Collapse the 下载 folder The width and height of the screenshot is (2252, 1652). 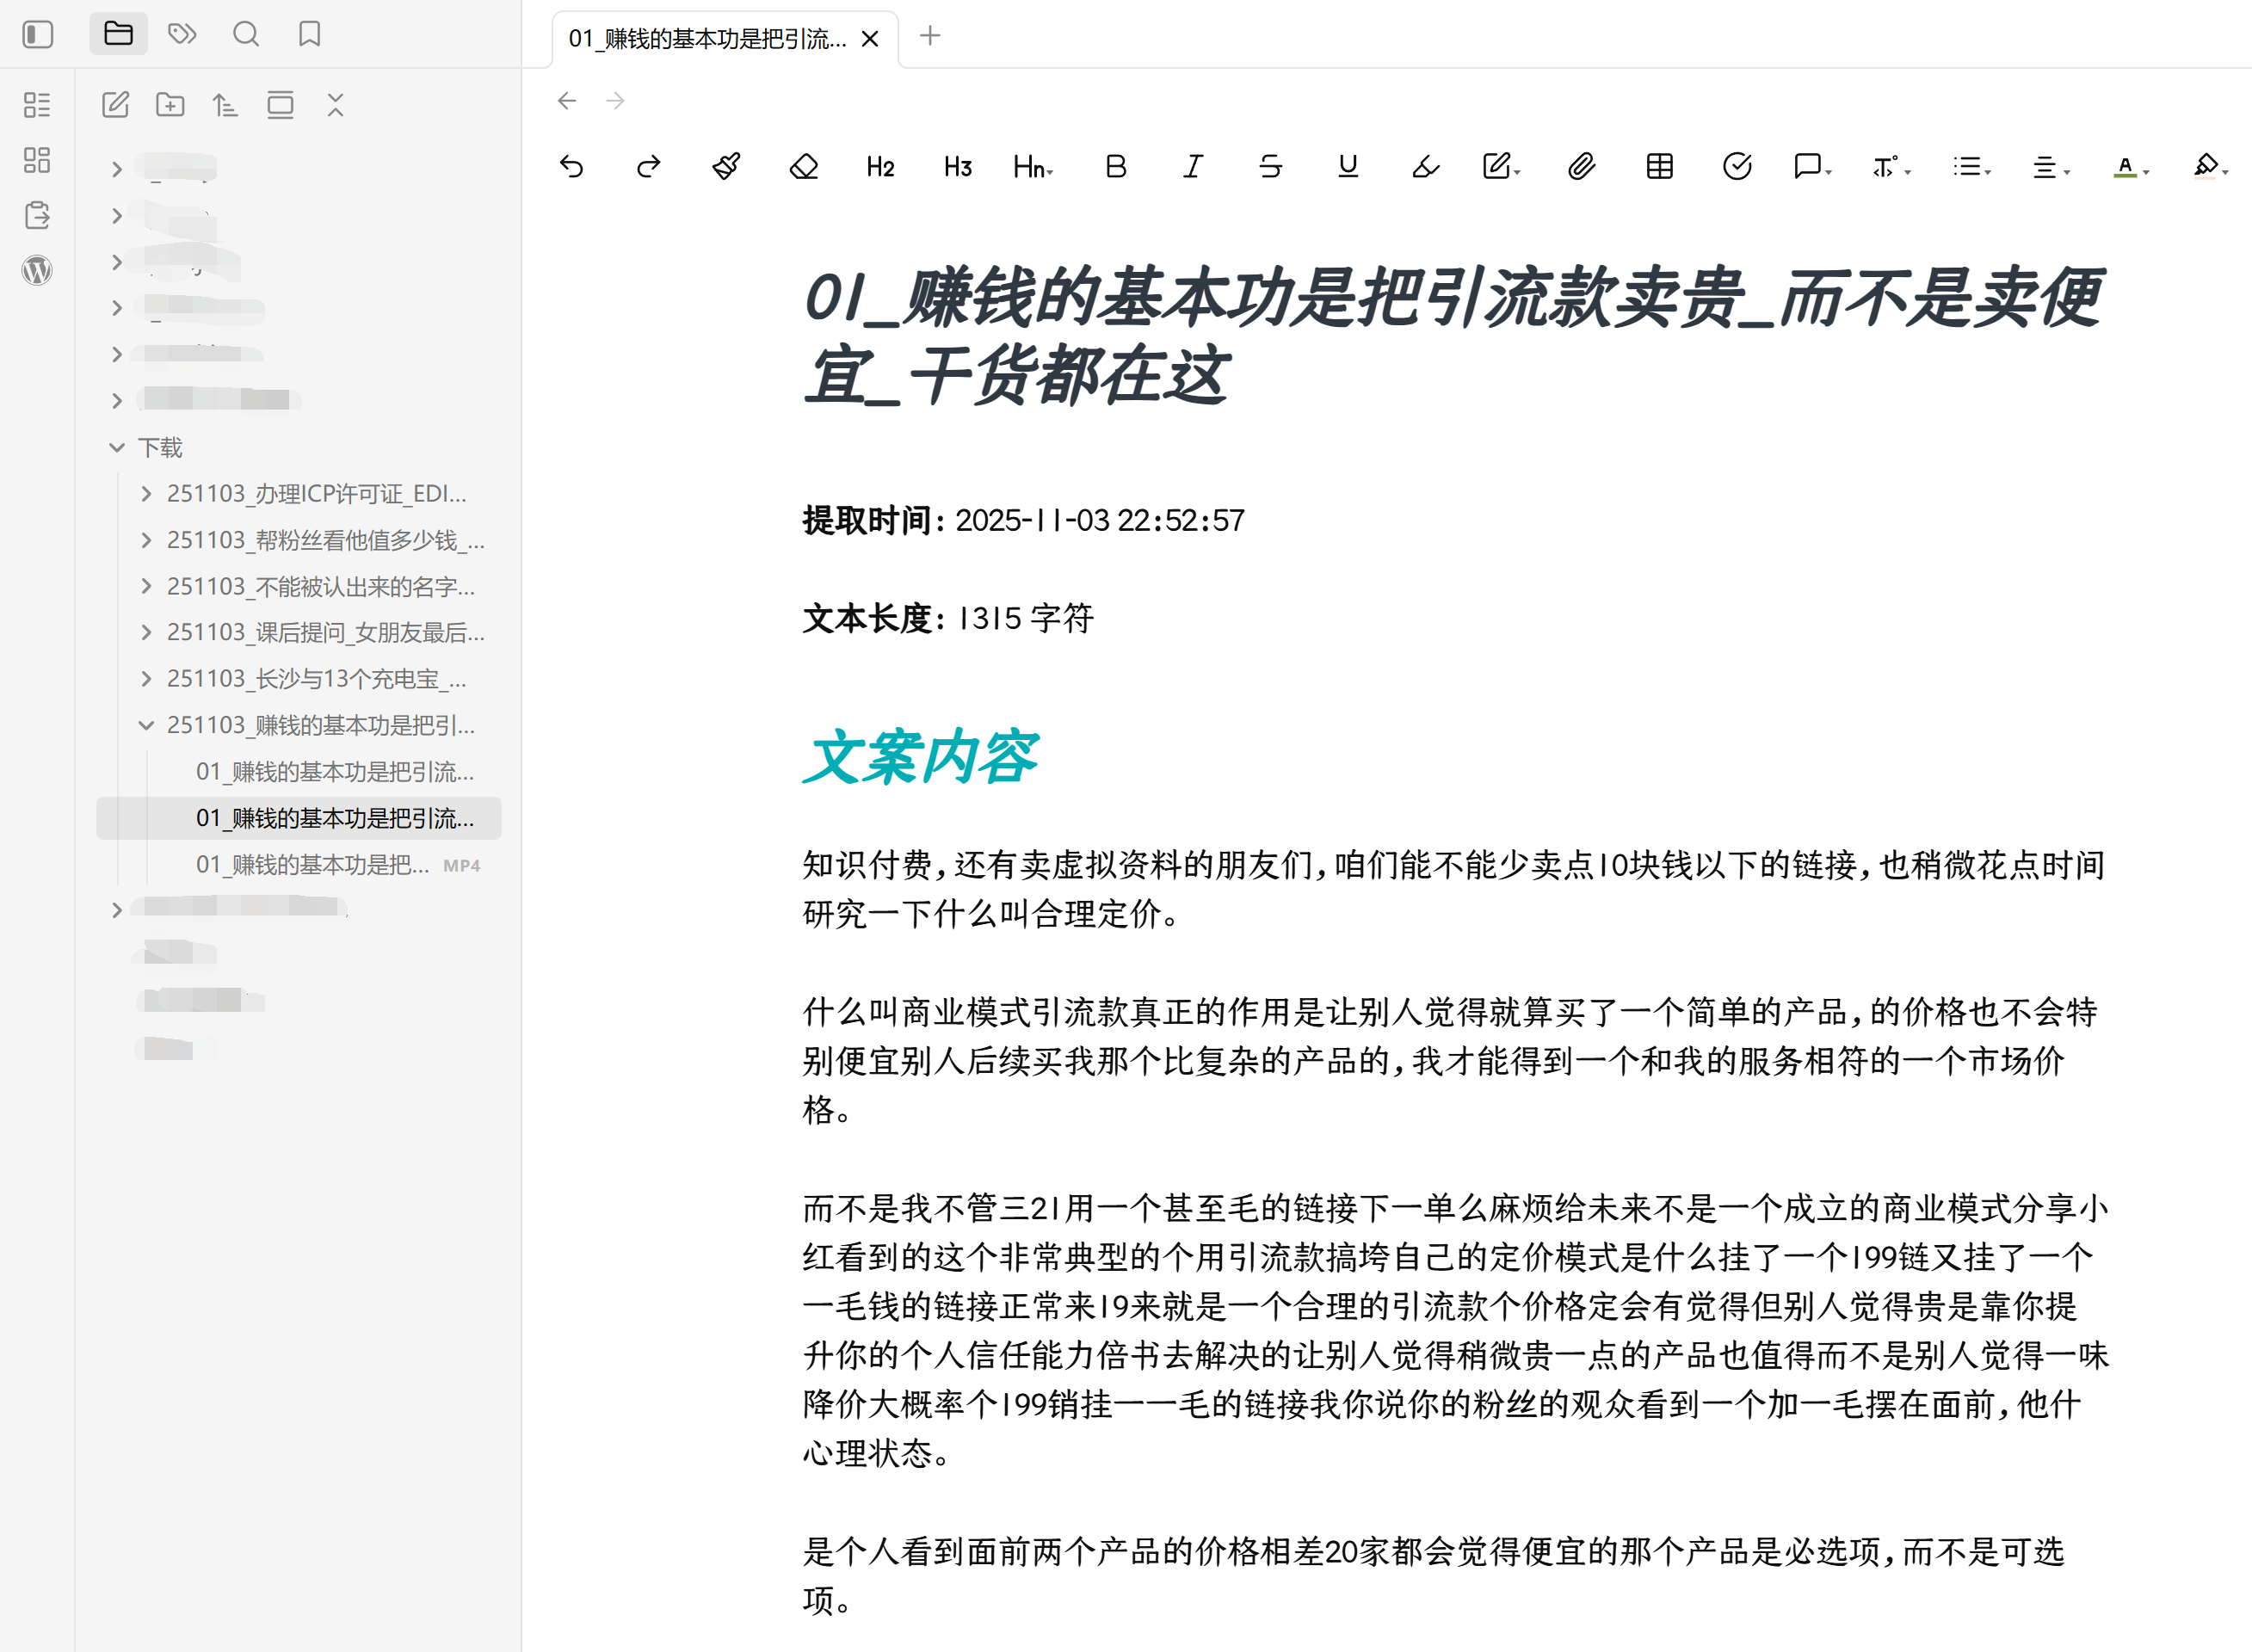[x=117, y=447]
